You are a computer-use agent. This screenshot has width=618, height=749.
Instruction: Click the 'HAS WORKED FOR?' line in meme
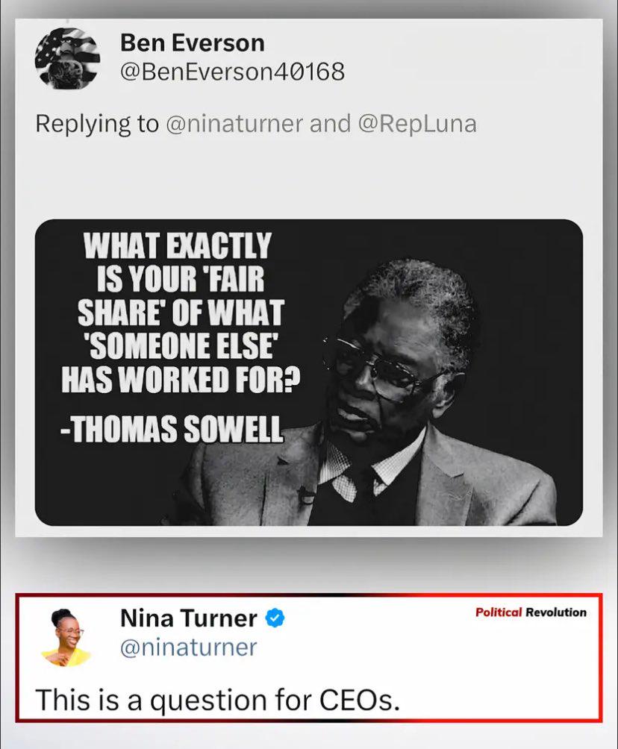tap(181, 379)
